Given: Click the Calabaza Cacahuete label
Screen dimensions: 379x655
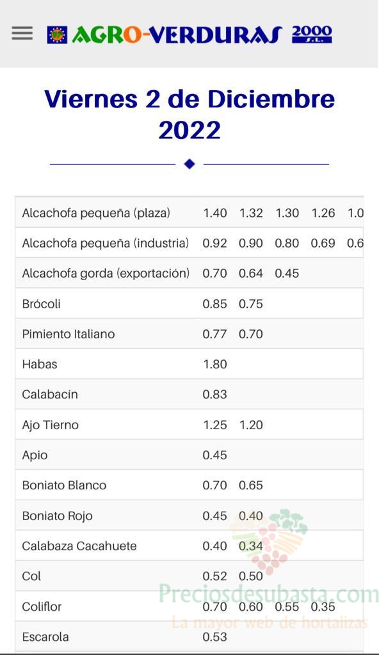Looking at the screenshot, I should tap(79, 546).
